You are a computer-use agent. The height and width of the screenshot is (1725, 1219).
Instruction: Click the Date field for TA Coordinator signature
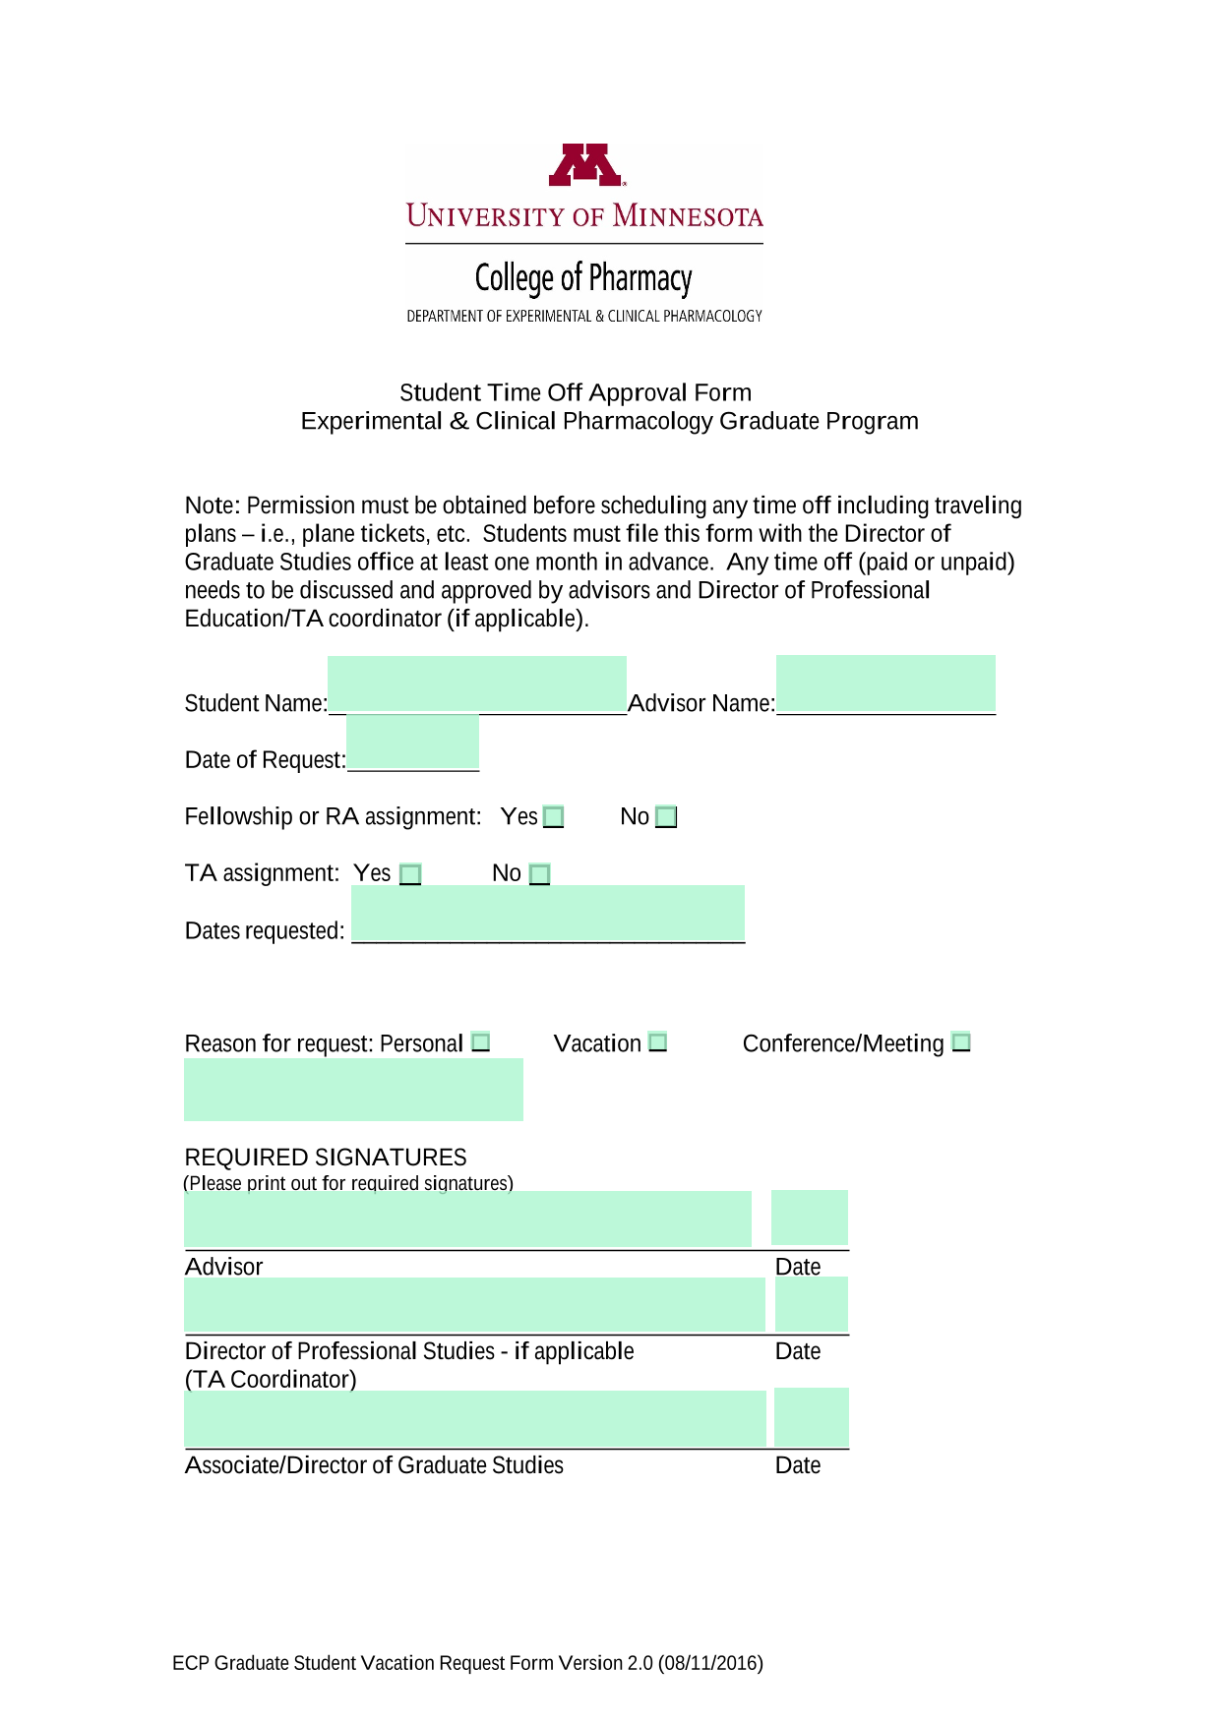pos(812,1304)
